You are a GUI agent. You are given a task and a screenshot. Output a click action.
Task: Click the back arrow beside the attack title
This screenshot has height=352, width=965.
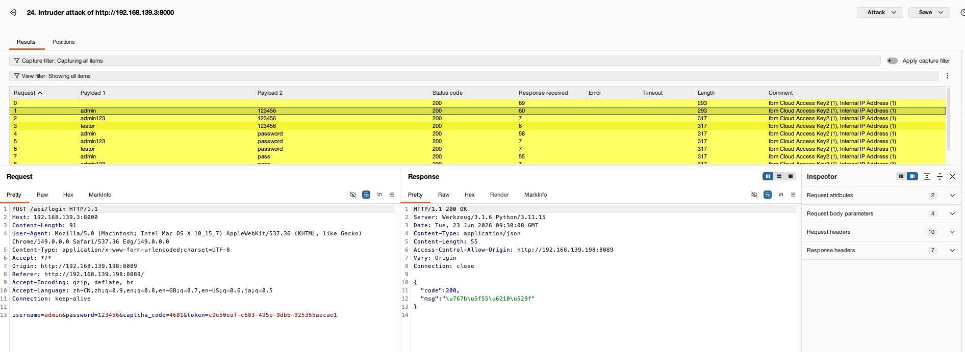(x=13, y=12)
